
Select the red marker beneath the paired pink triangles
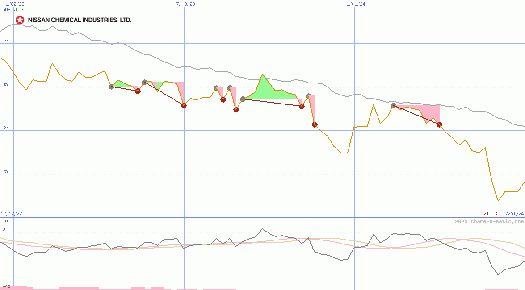(235, 109)
